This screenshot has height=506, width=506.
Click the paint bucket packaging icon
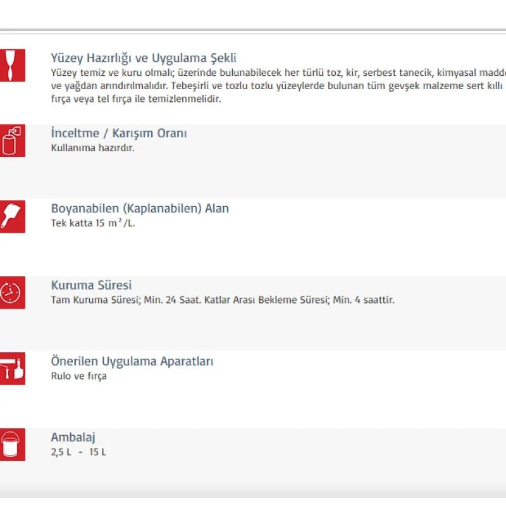12,444
